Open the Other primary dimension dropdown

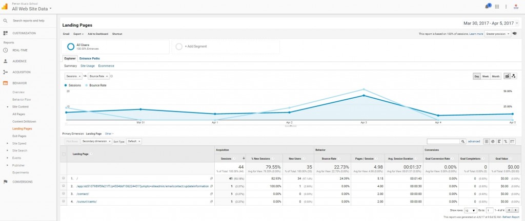click(x=109, y=134)
